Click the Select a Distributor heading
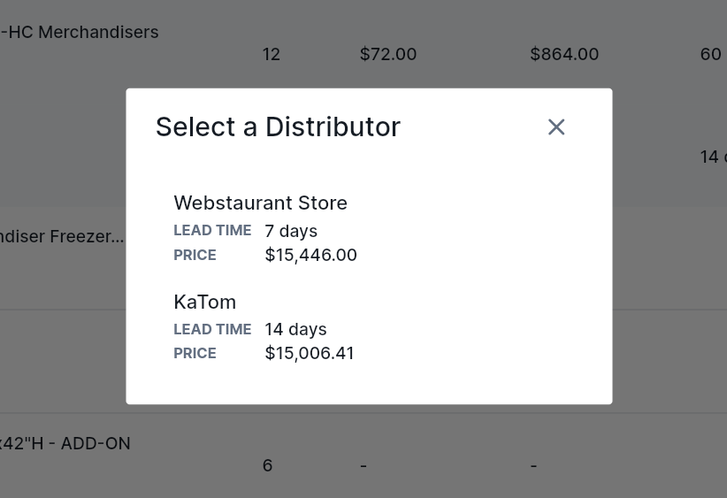 [x=278, y=127]
